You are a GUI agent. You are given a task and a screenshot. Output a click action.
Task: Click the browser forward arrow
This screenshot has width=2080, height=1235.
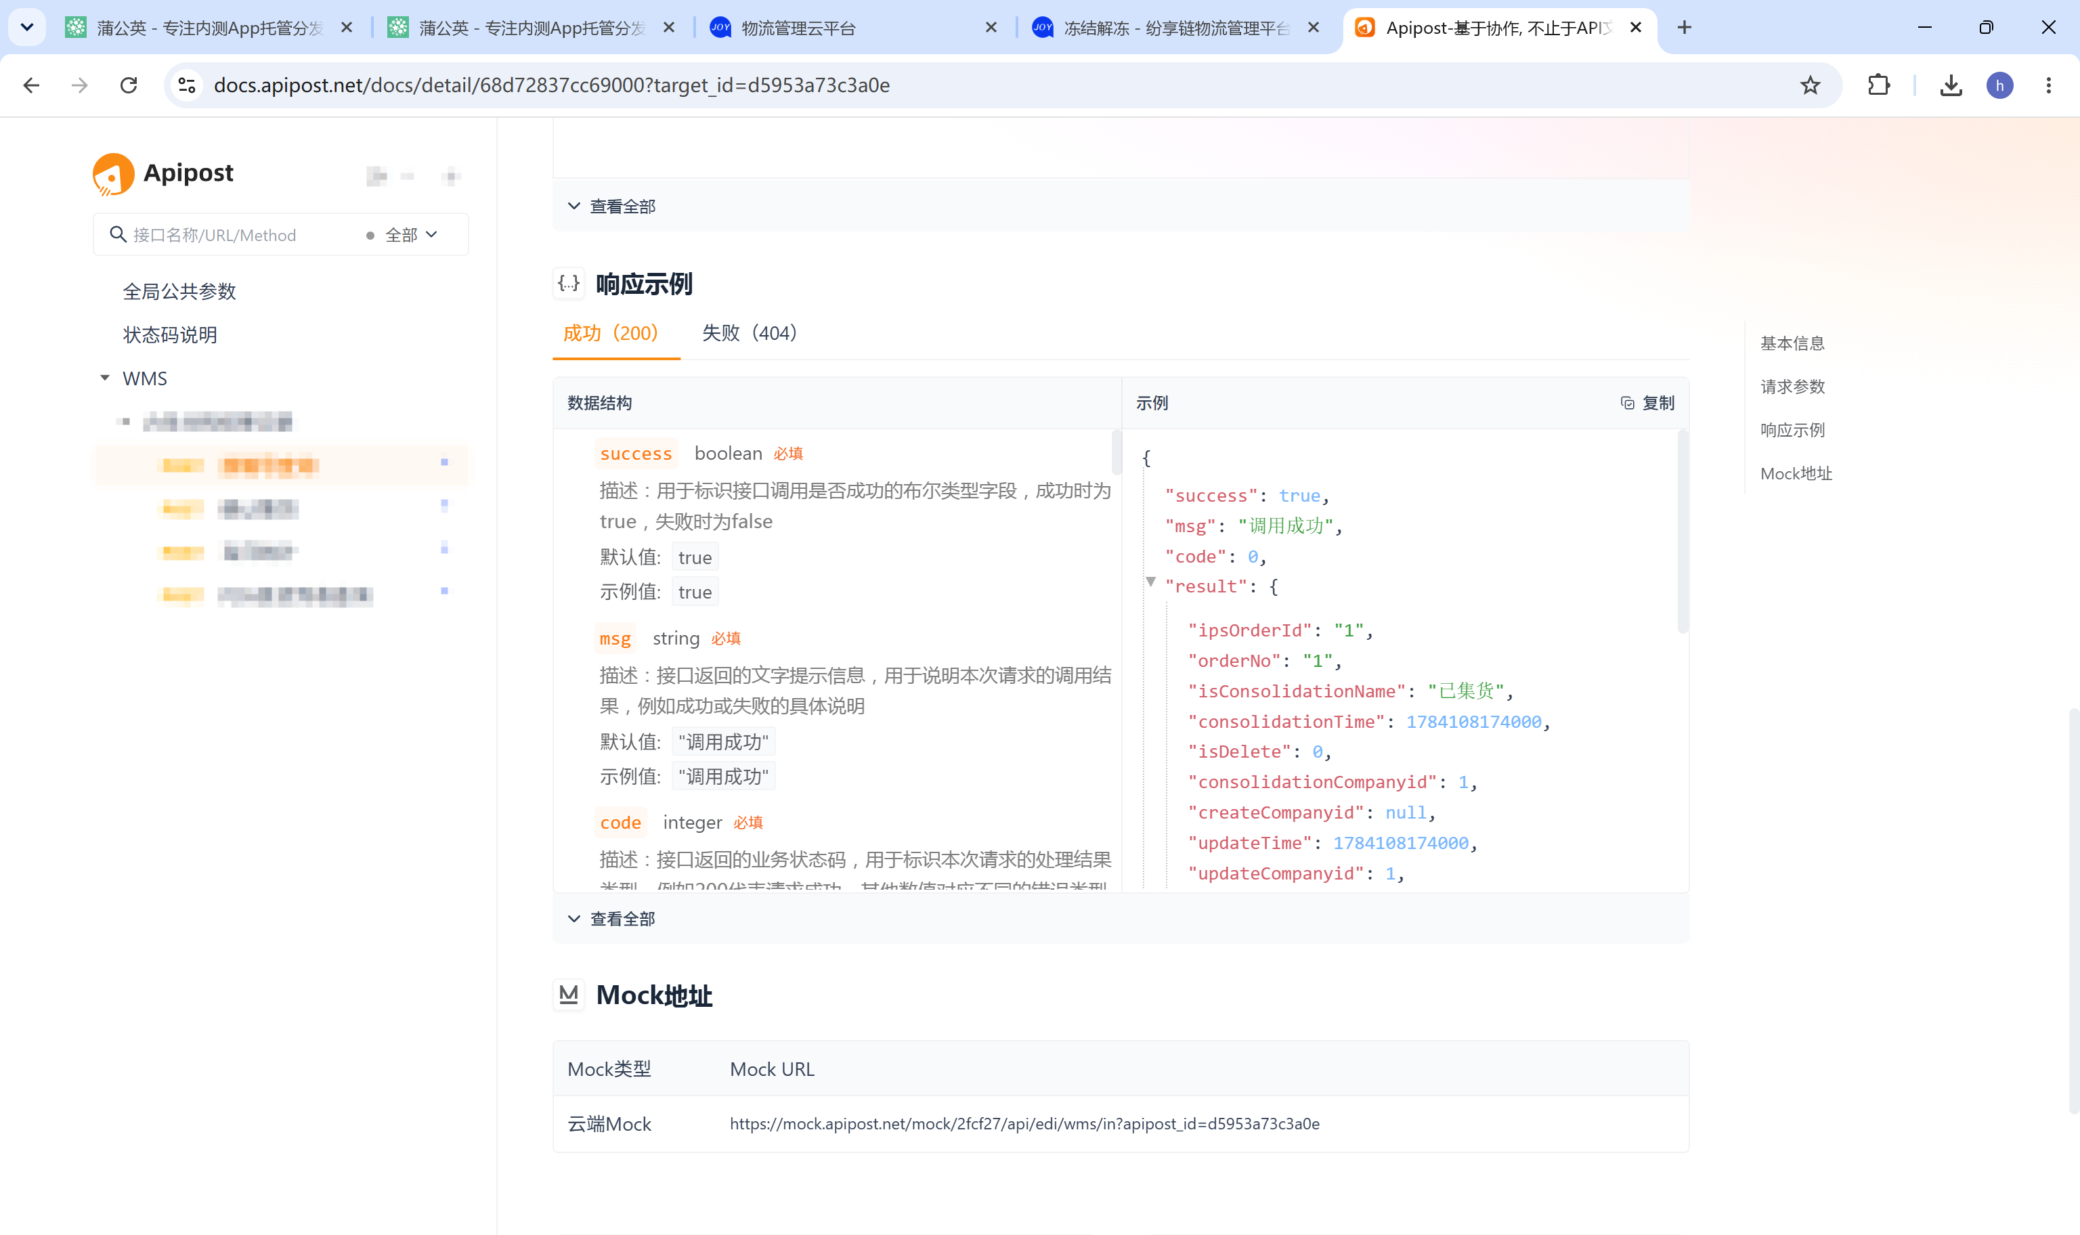click(x=80, y=85)
